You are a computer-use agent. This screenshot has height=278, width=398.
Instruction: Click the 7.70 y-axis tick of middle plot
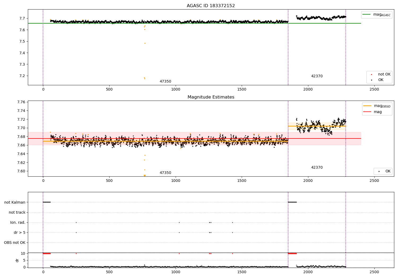tap(21, 128)
